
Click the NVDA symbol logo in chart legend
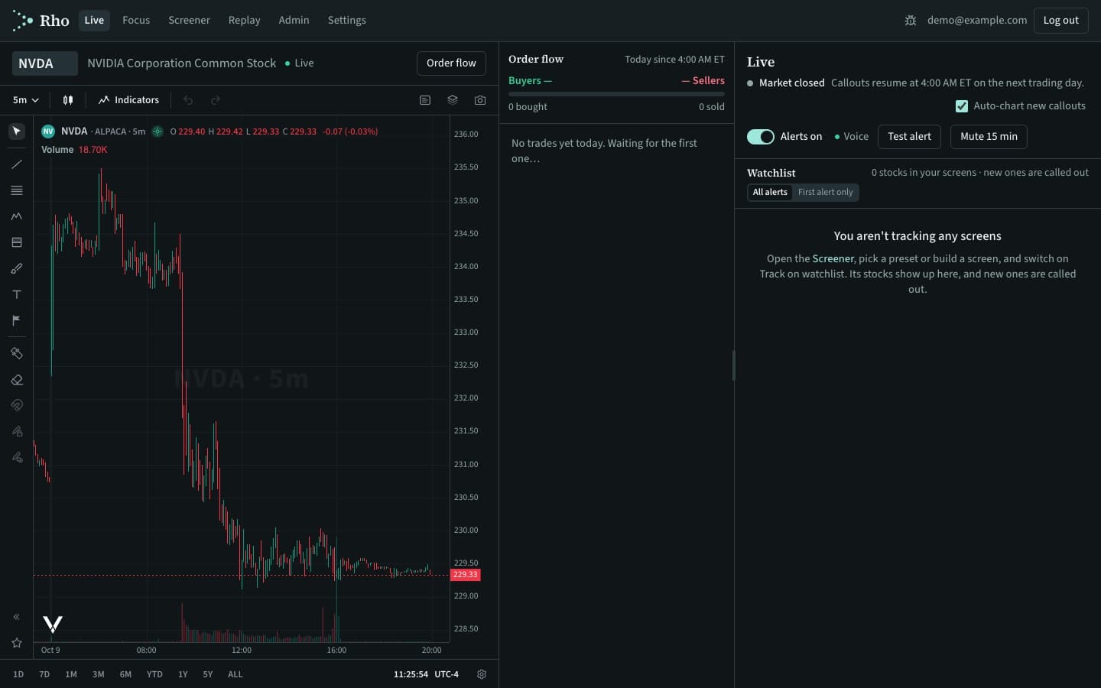pyautogui.click(x=48, y=131)
